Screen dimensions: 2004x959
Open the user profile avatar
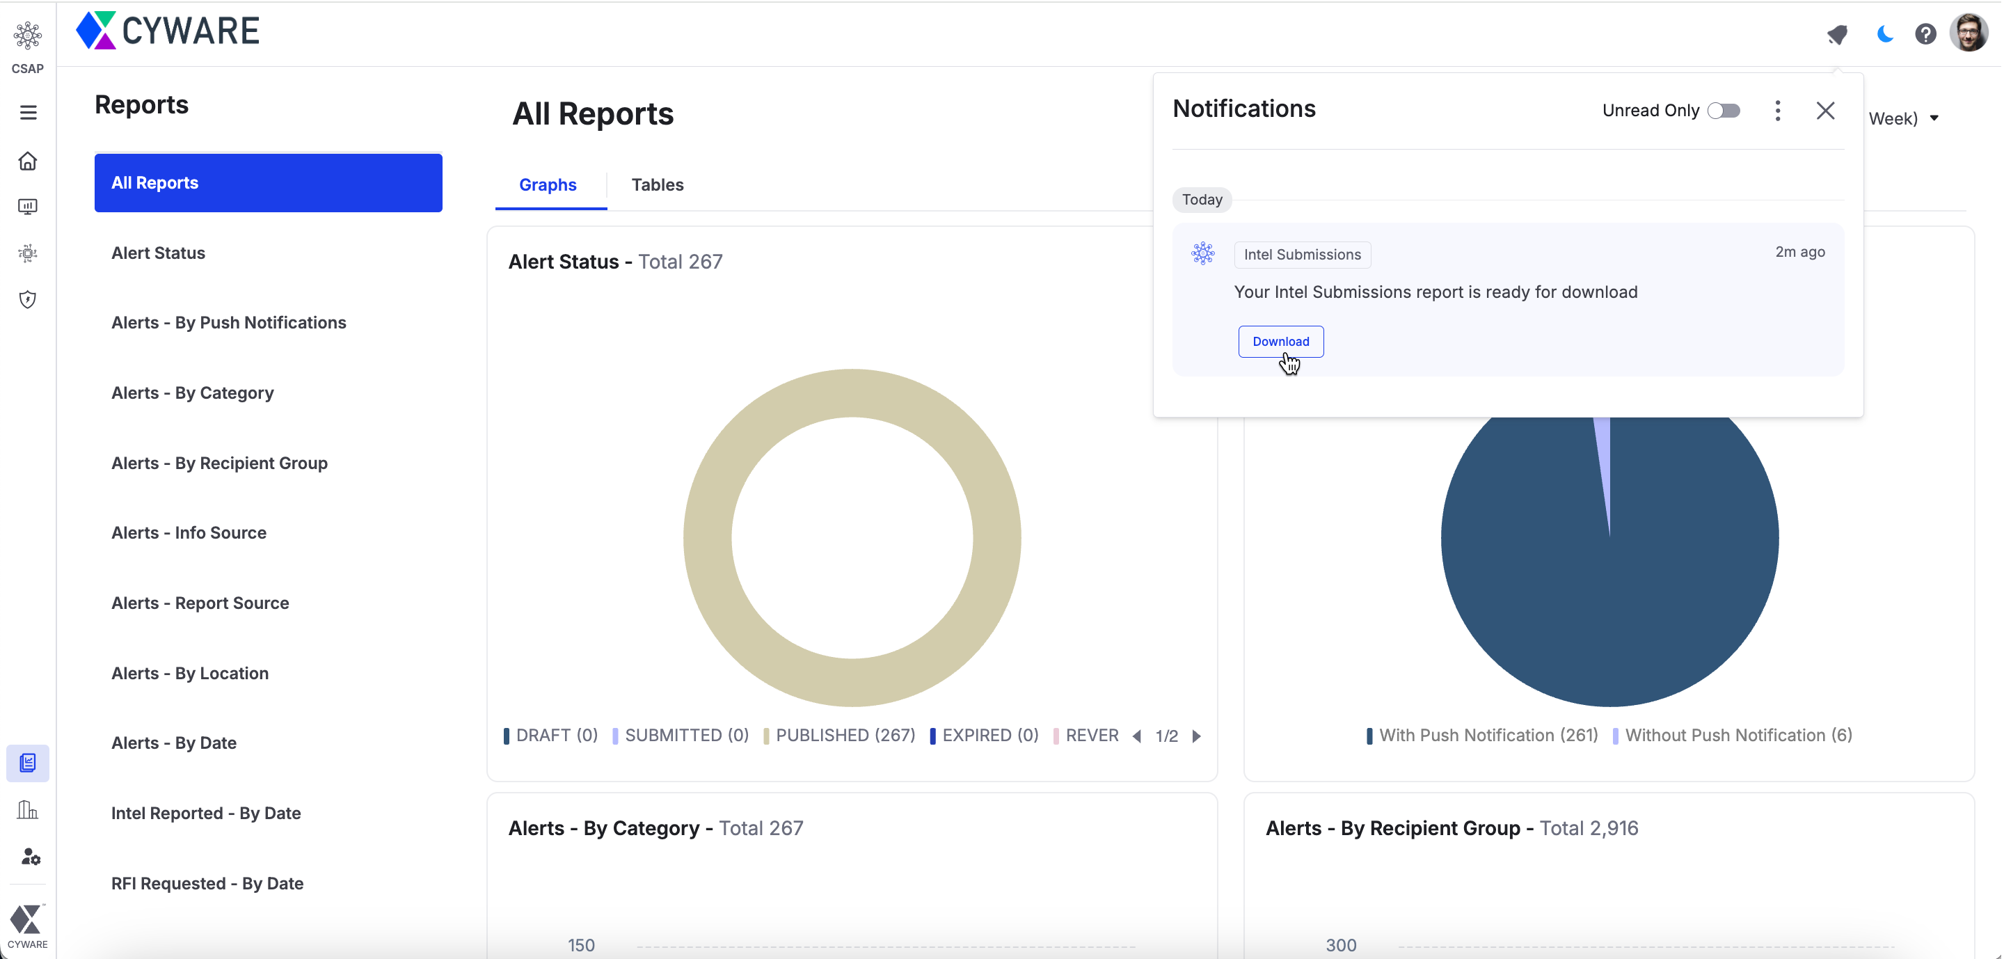pyautogui.click(x=1970, y=33)
